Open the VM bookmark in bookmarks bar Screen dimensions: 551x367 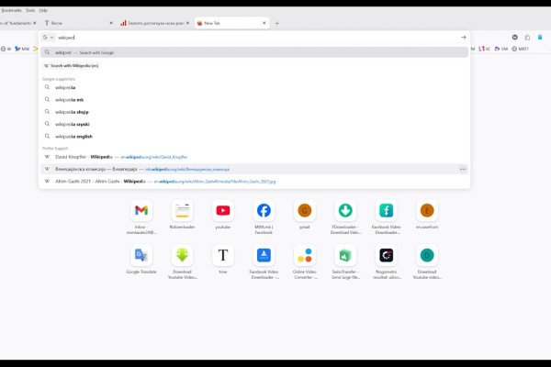[x=501, y=49]
